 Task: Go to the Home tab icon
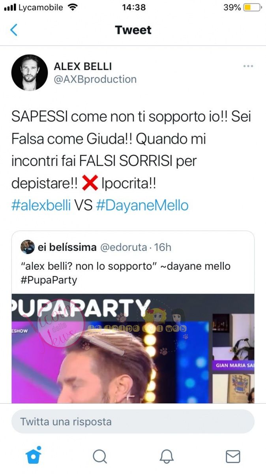click(34, 455)
